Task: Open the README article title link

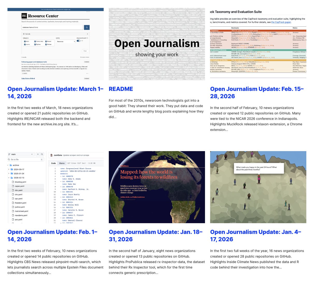Action: click(121, 89)
